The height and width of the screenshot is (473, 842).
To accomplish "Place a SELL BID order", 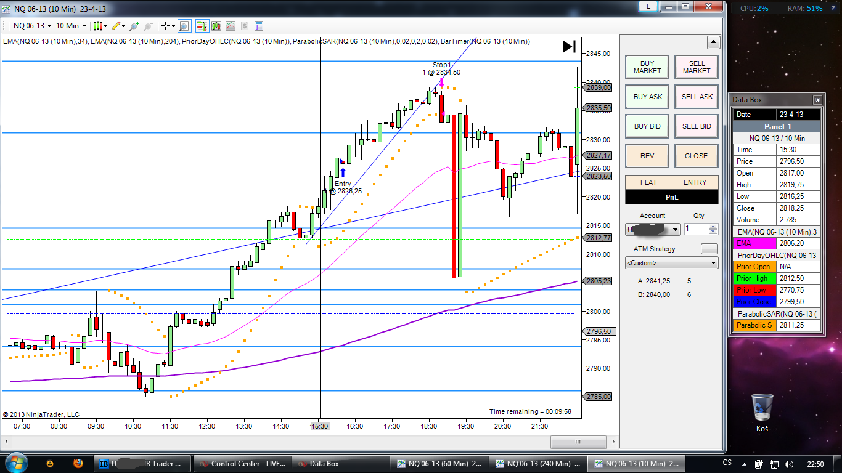I will click(697, 126).
